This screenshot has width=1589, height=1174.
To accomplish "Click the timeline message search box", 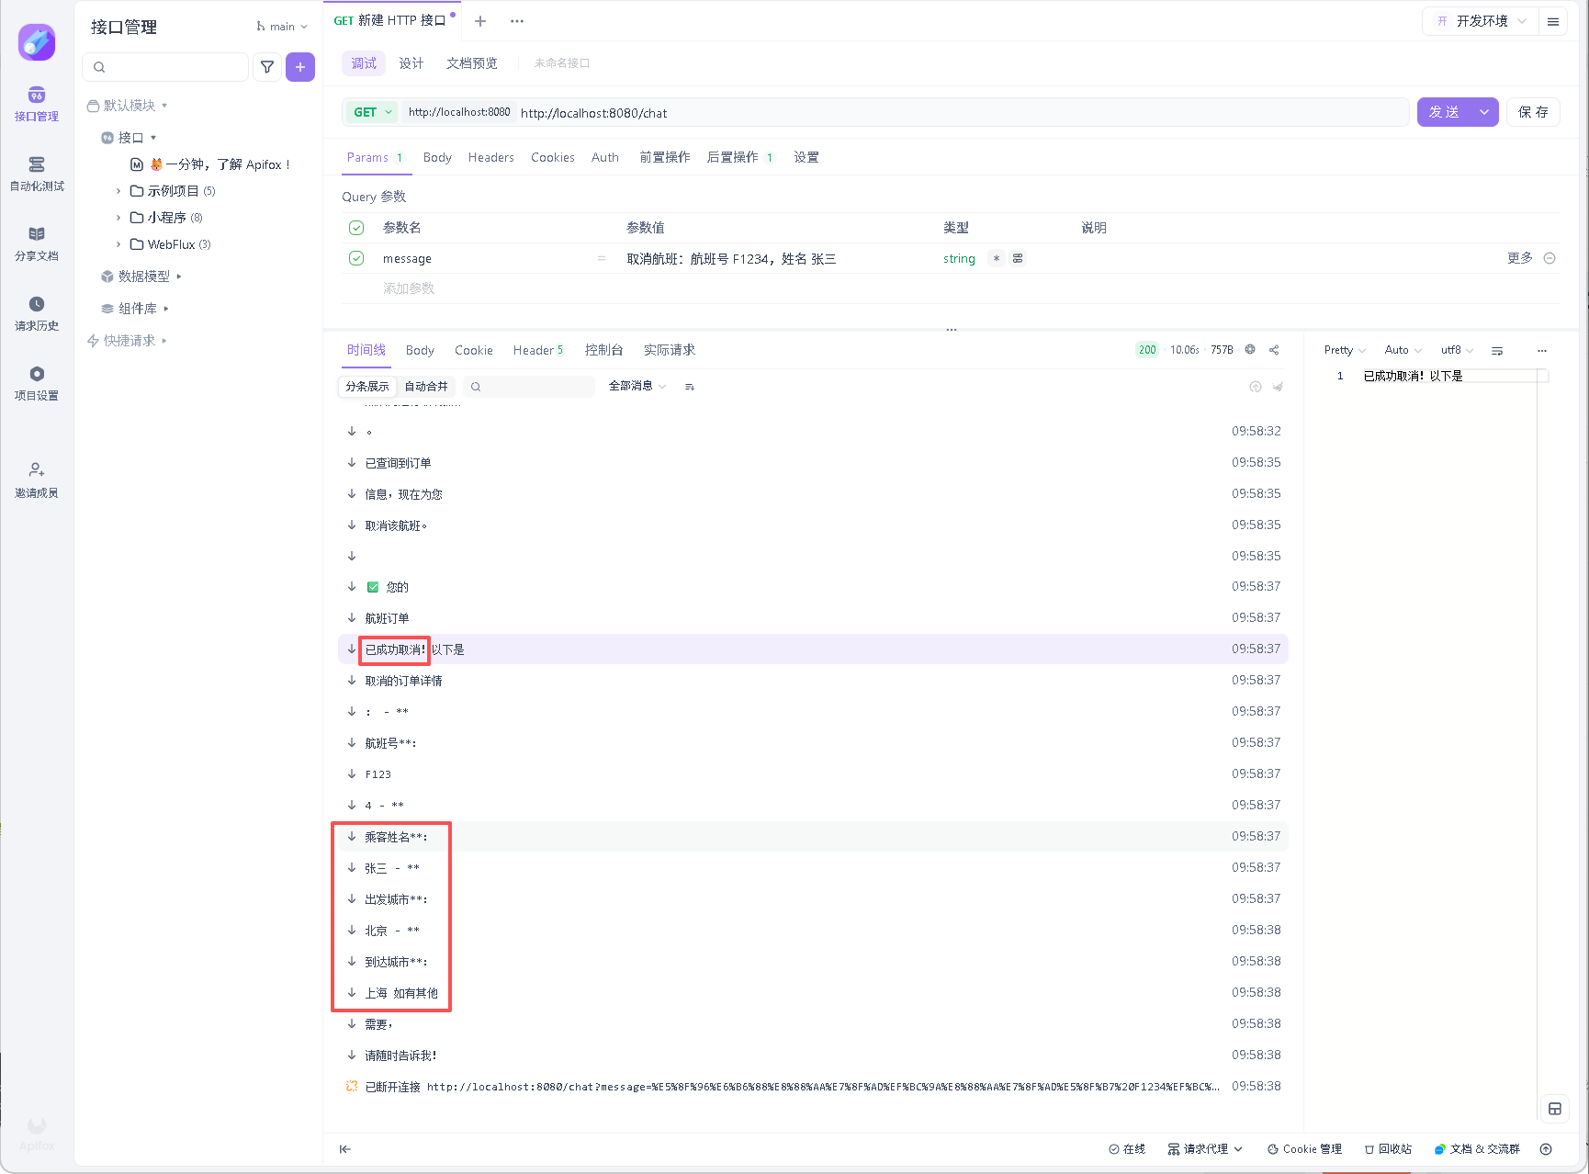I will pyautogui.click(x=529, y=387).
